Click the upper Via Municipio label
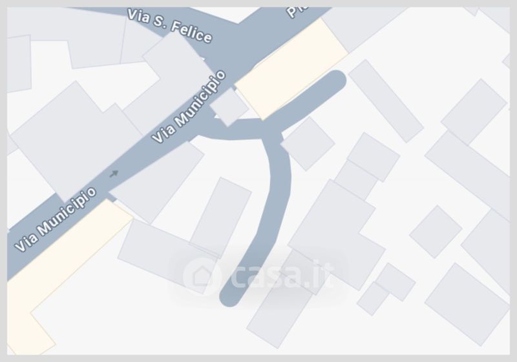The image size is (517, 362). (x=189, y=107)
